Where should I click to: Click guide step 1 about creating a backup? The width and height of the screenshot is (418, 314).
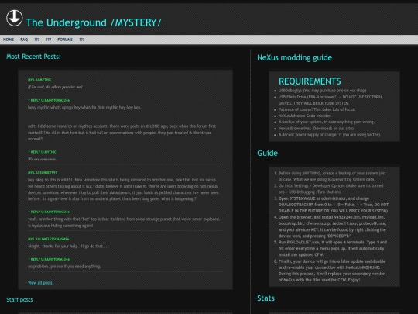(x=332, y=176)
